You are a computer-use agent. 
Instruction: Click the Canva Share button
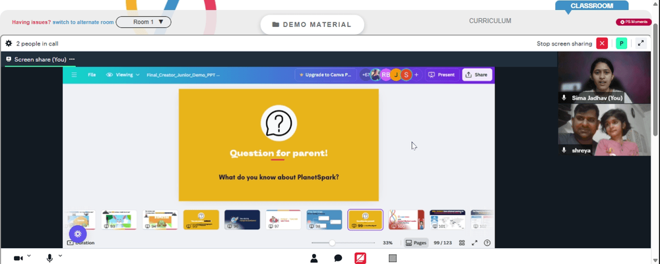coord(477,74)
